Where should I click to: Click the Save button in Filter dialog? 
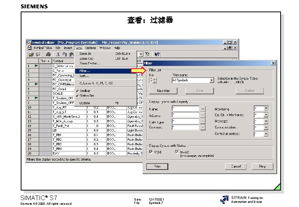click(199, 91)
